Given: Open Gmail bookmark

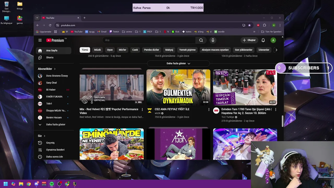Looking at the screenshot, I should coord(102,32).
